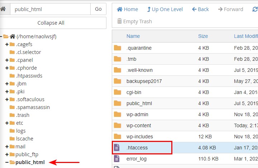Click public_html folder icon in file list

tap(118, 103)
